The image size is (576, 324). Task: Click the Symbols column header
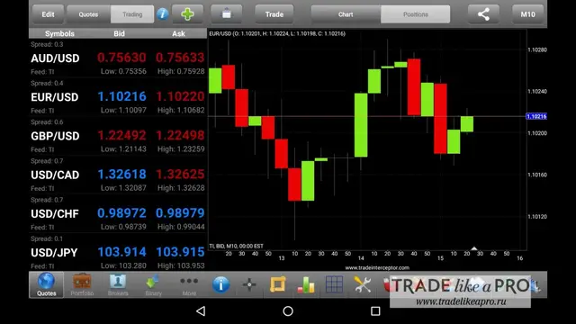pos(59,33)
